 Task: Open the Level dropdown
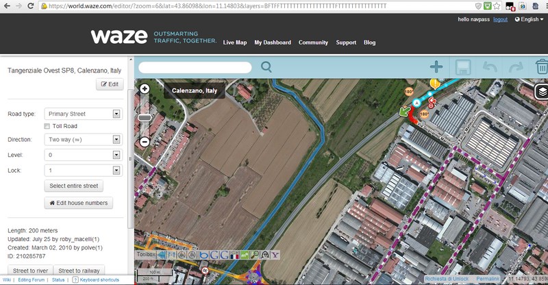coord(83,155)
